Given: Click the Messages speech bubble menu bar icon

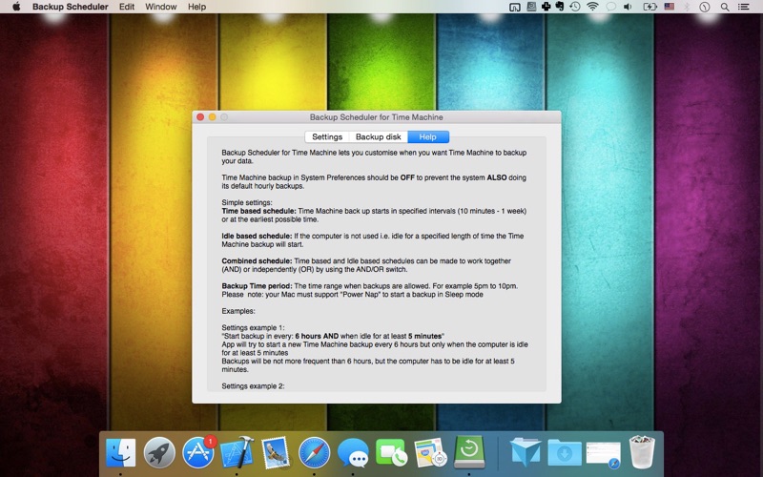Looking at the screenshot, I should click(610, 7).
